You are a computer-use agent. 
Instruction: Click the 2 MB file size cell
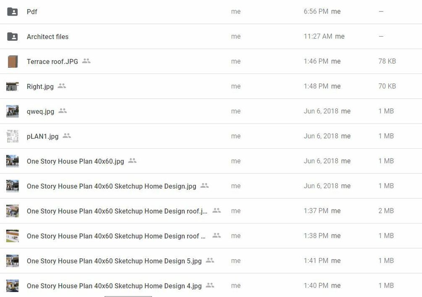pyautogui.click(x=386, y=211)
